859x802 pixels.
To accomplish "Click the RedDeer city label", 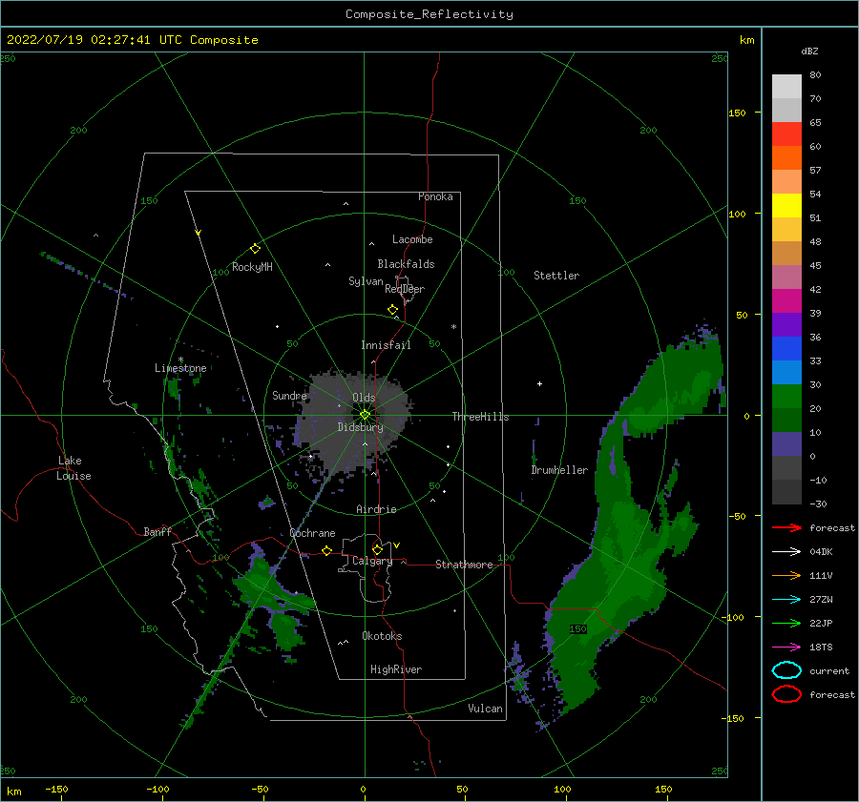I will click(x=405, y=289).
